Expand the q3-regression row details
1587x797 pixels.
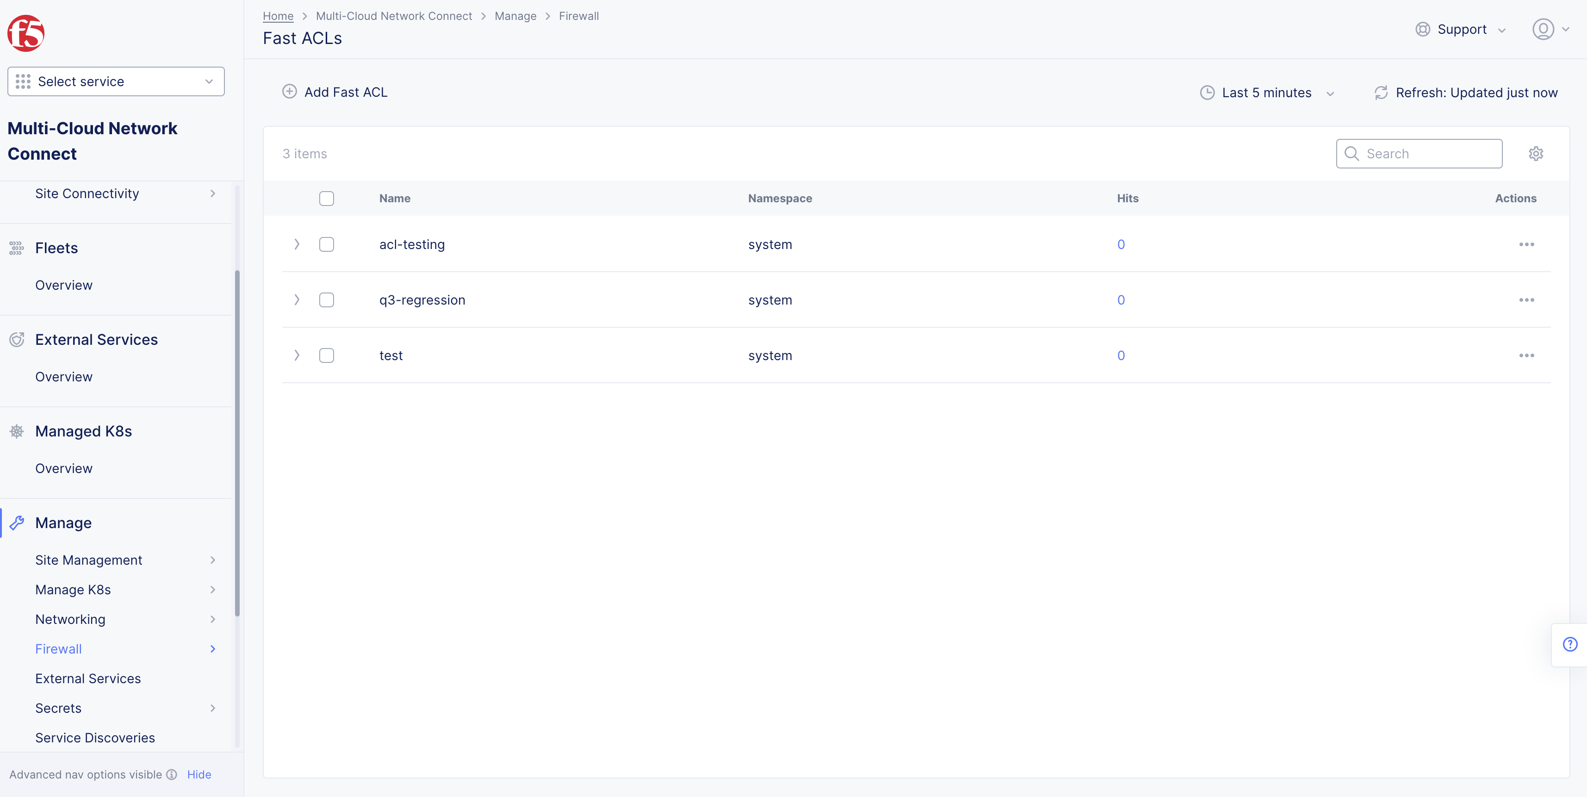coord(296,300)
